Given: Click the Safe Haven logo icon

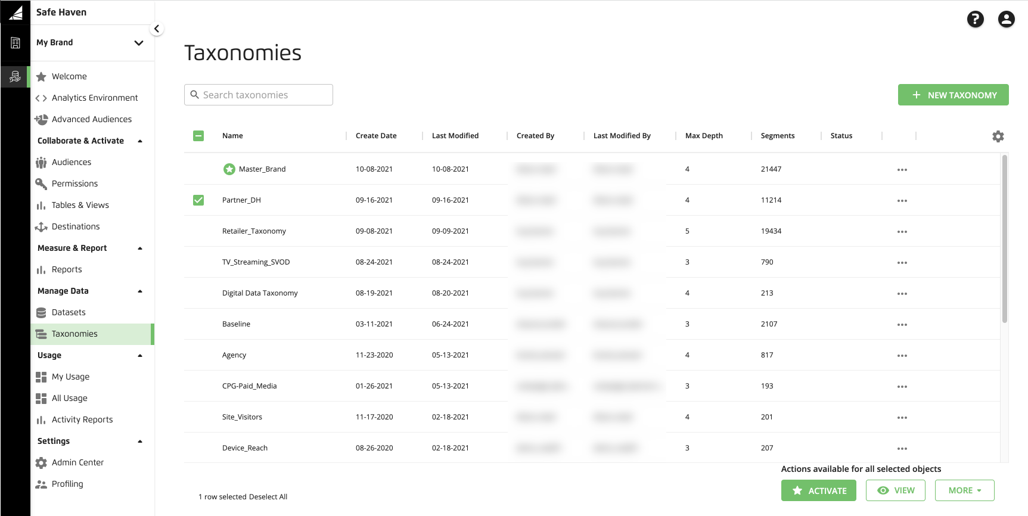Looking at the screenshot, I should [15, 12].
